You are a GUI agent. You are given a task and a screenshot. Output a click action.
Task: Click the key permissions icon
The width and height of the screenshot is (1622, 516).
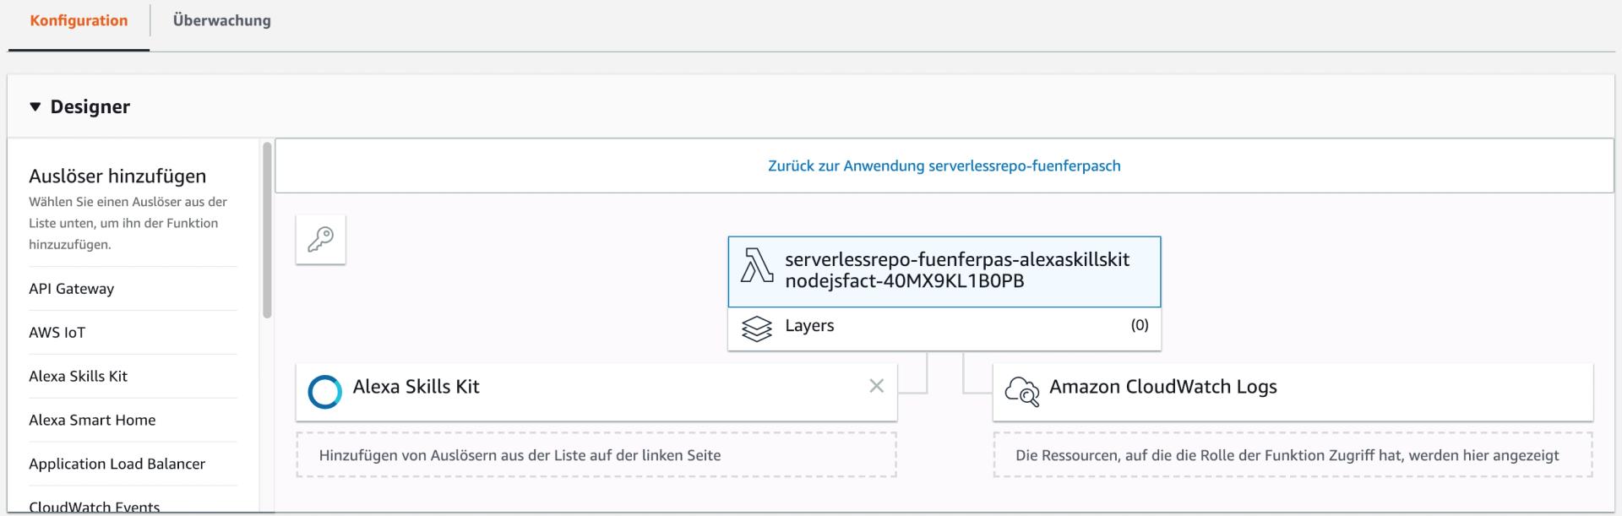(320, 240)
